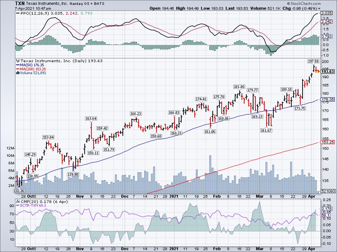Screen dimensions: 337x252
Task: Click the StockCharts.com copyright label
Action: pos(304,4)
